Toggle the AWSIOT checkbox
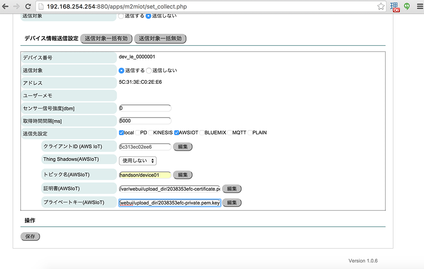Screen dimensions: 424x269 (177, 133)
